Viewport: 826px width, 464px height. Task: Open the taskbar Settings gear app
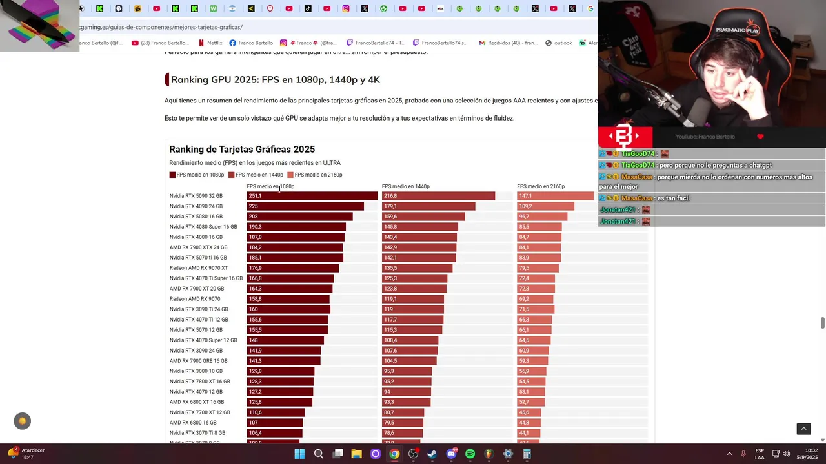point(508,454)
